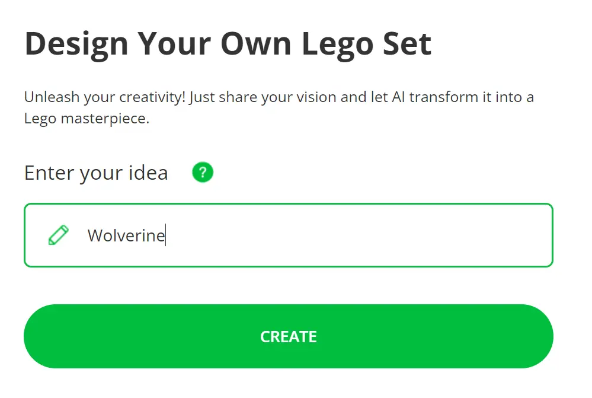Click the creativity description paragraph

click(x=279, y=107)
